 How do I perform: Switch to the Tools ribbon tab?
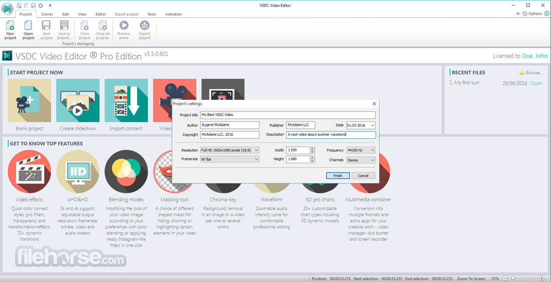coord(151,15)
